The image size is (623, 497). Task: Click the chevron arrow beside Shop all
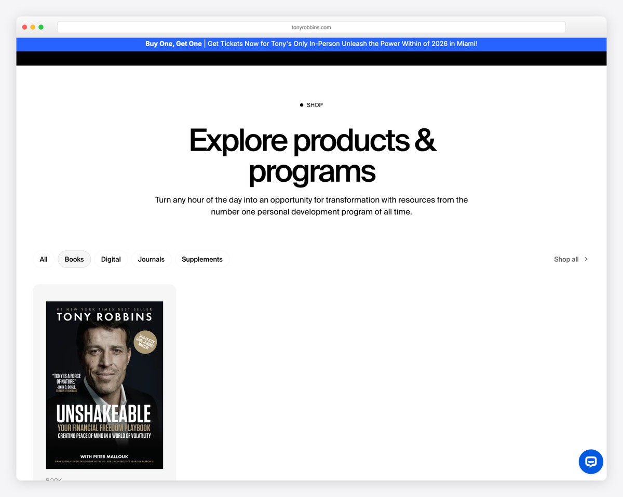click(586, 259)
